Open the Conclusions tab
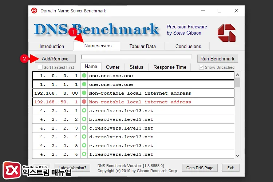 [x=188, y=46]
